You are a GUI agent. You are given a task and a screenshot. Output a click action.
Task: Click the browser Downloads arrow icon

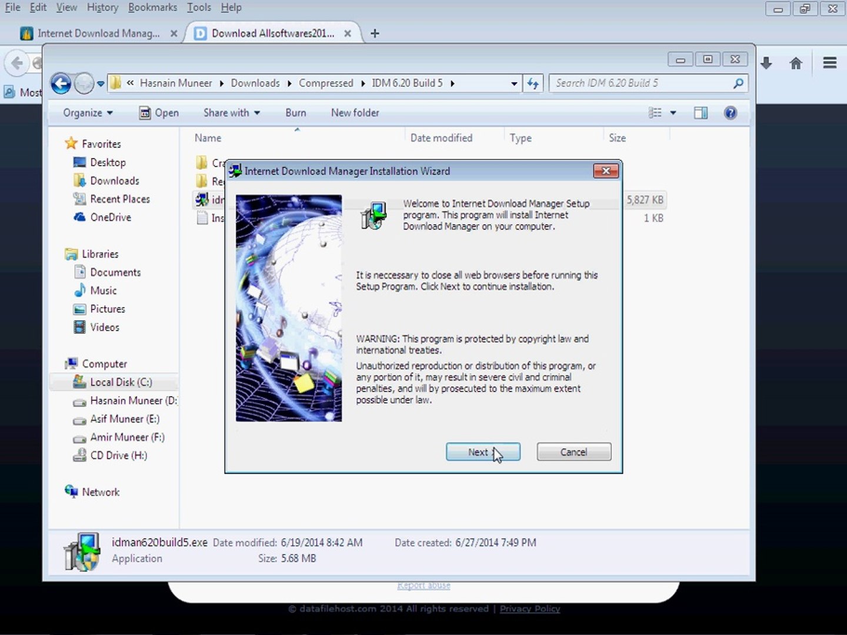click(x=766, y=63)
